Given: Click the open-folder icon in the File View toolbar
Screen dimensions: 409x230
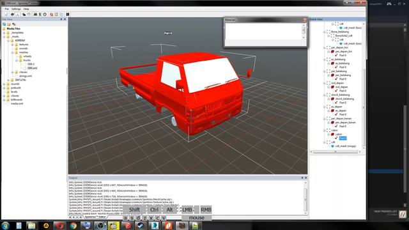Looking at the screenshot, I should pos(9,24).
